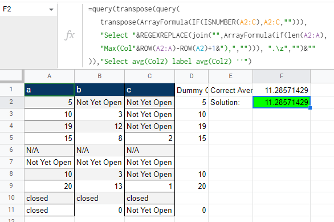Select column D header
Viewport: 334px width, 222px height.
click(x=192, y=76)
